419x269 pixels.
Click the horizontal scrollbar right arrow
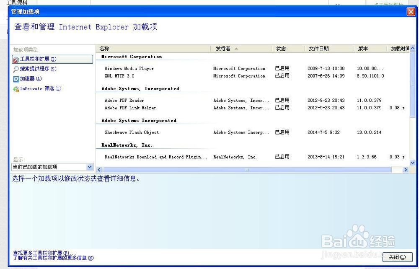coord(406,170)
